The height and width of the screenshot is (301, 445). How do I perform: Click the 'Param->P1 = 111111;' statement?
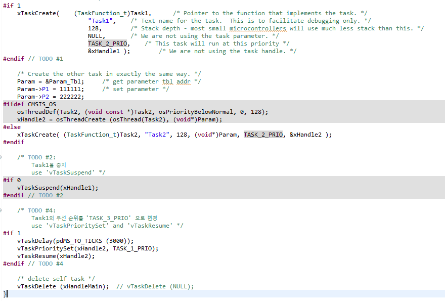pos(51,89)
